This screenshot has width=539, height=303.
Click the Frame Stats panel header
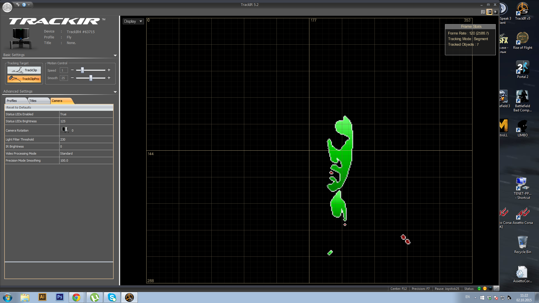(x=471, y=27)
